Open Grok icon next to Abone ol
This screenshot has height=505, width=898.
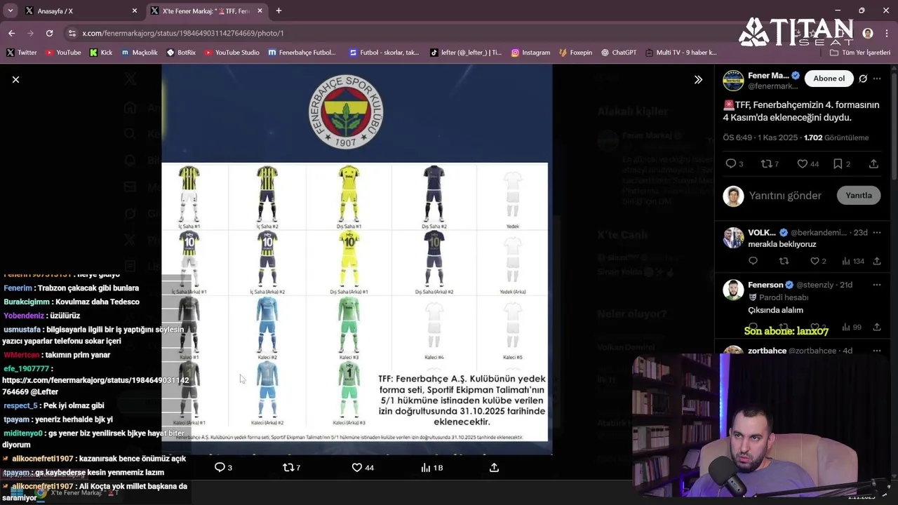[863, 79]
